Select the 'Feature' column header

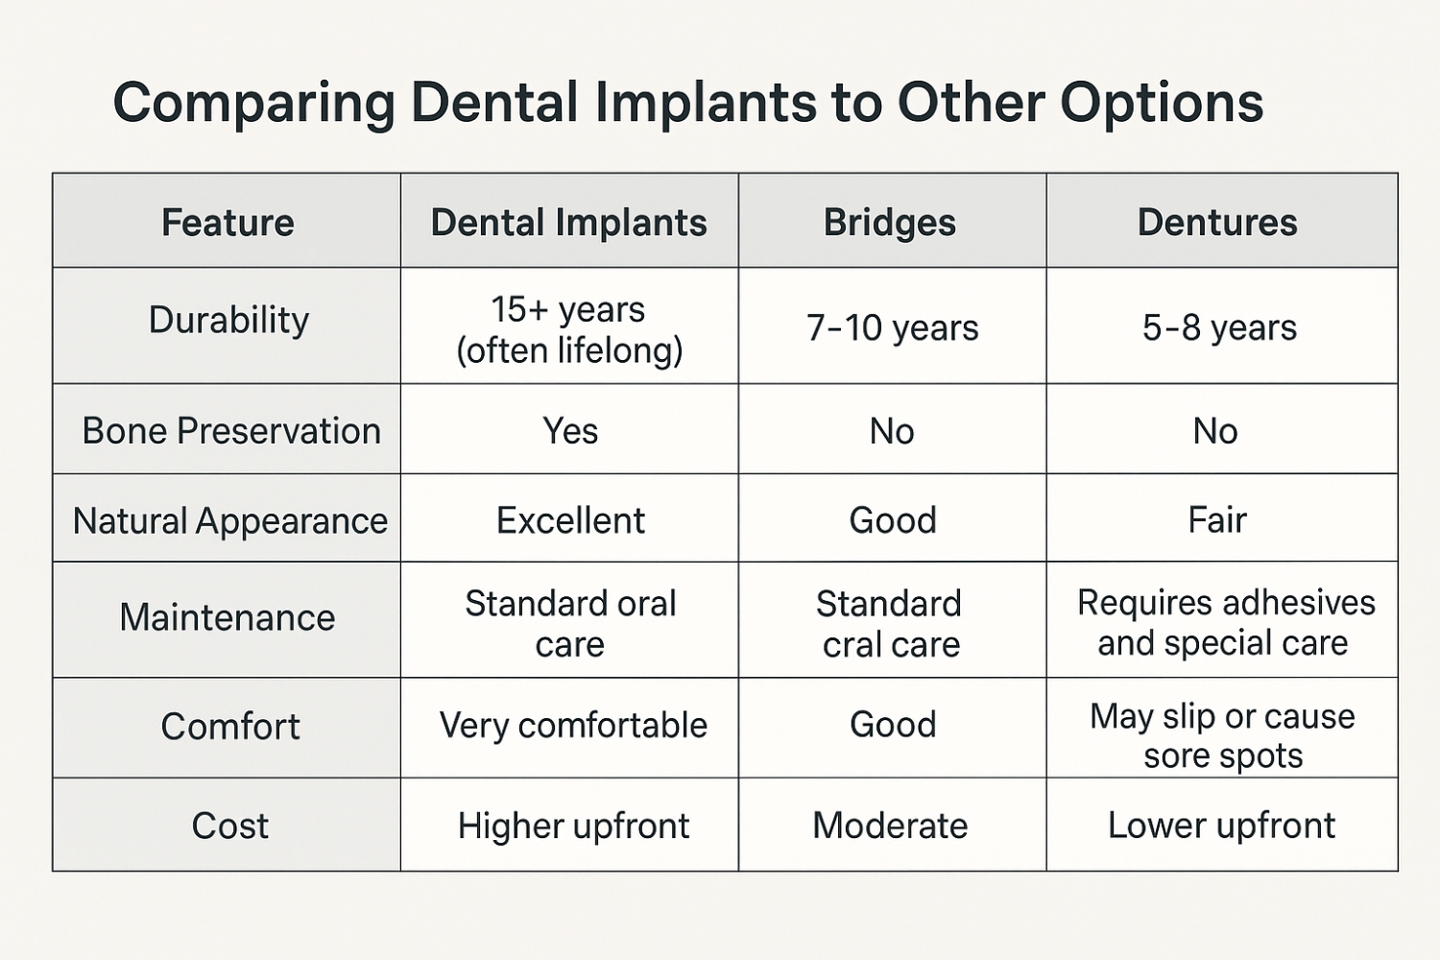(x=228, y=223)
